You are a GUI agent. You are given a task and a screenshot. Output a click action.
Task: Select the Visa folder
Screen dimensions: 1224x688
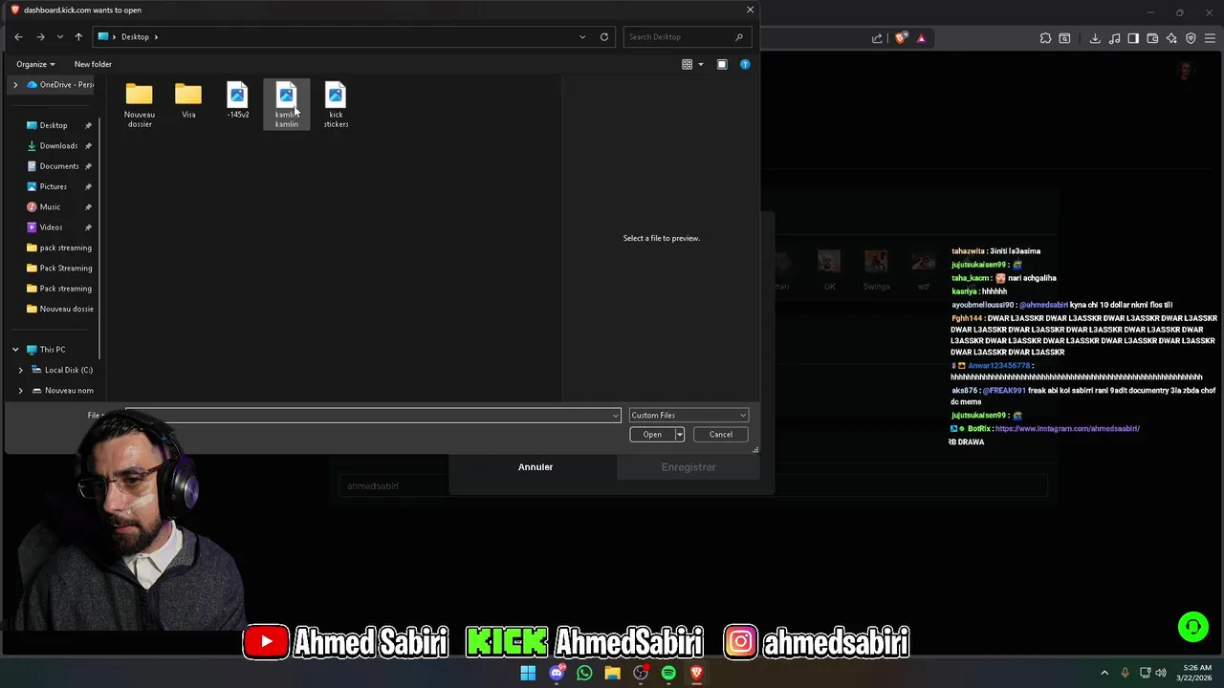pos(188,101)
